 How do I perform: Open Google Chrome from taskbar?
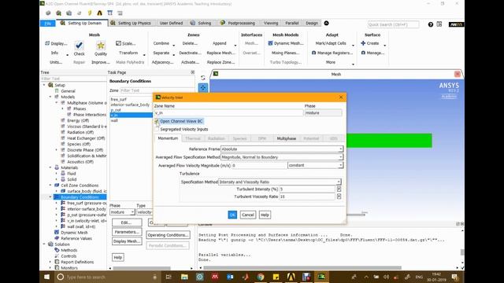coord(261,277)
